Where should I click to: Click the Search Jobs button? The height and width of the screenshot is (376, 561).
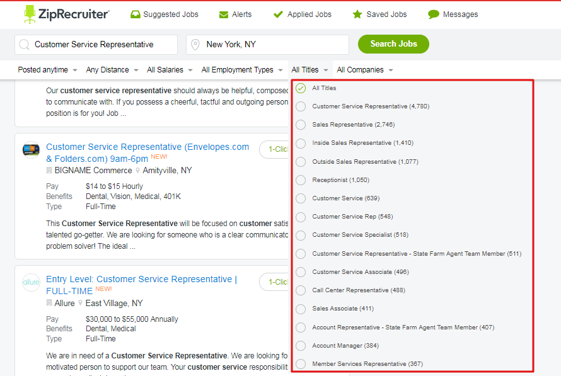393,44
